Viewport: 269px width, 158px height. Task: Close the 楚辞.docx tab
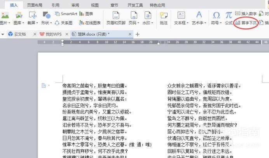tap(130, 34)
